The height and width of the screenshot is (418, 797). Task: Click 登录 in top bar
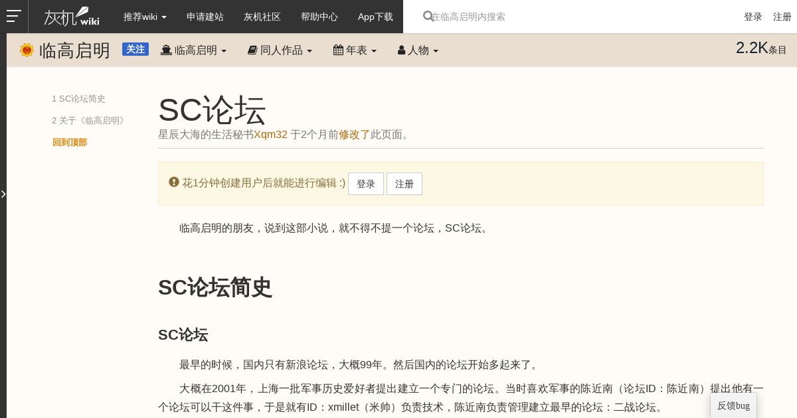753,17
